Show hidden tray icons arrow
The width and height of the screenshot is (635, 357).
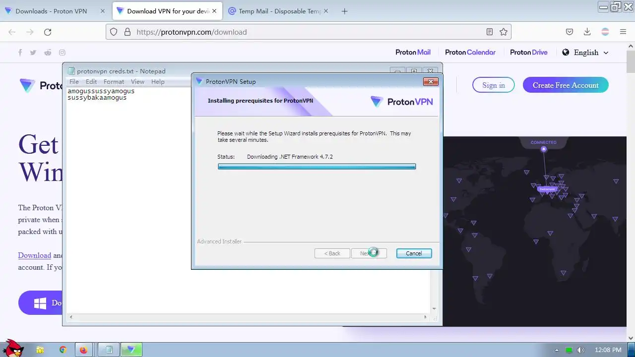557,350
